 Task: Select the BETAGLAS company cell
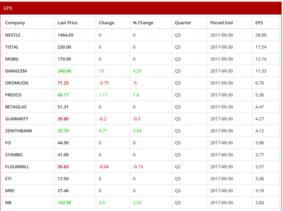(x=16, y=107)
